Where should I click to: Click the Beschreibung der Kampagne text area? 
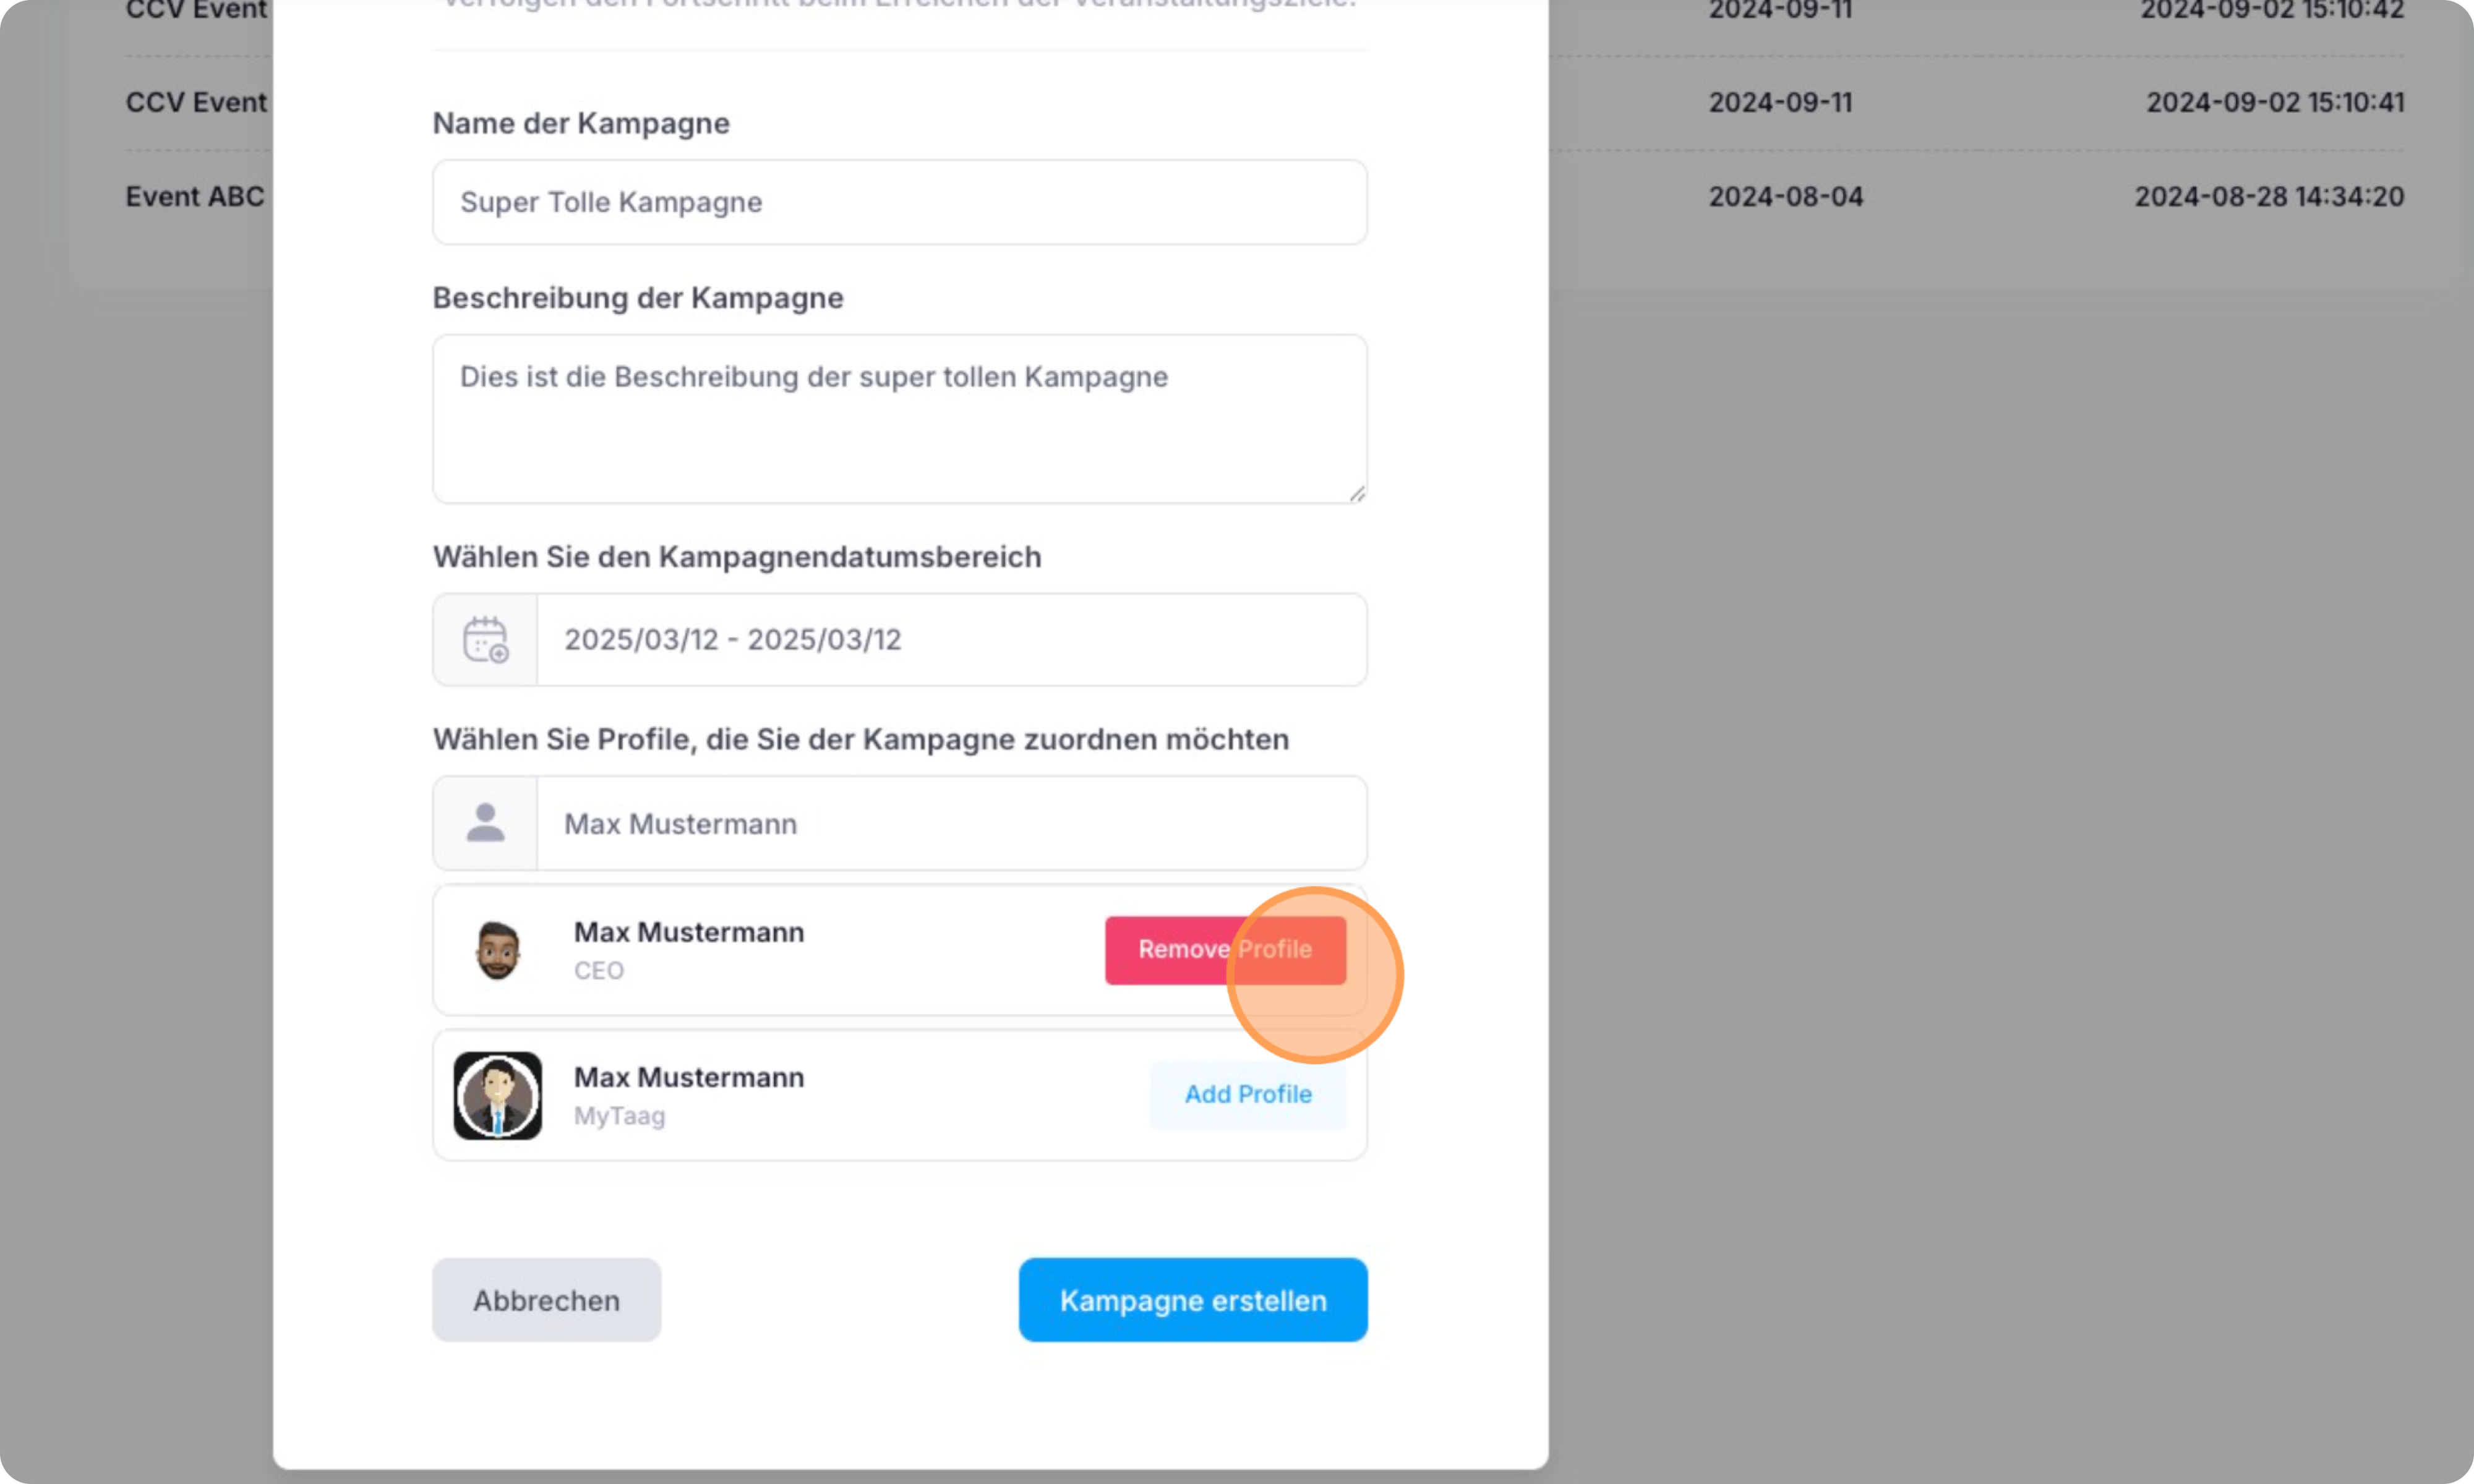pyautogui.click(x=899, y=419)
